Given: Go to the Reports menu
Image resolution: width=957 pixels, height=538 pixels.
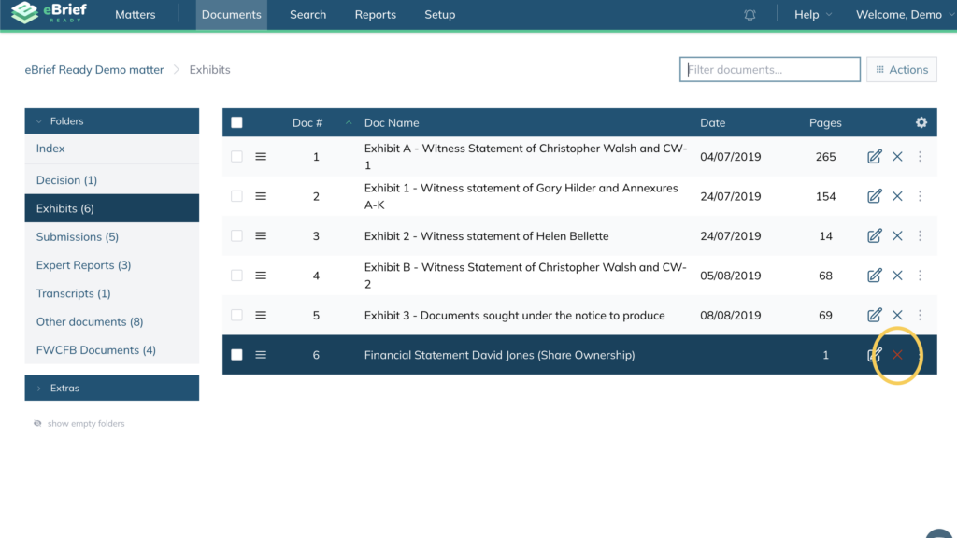Looking at the screenshot, I should 375,15.
